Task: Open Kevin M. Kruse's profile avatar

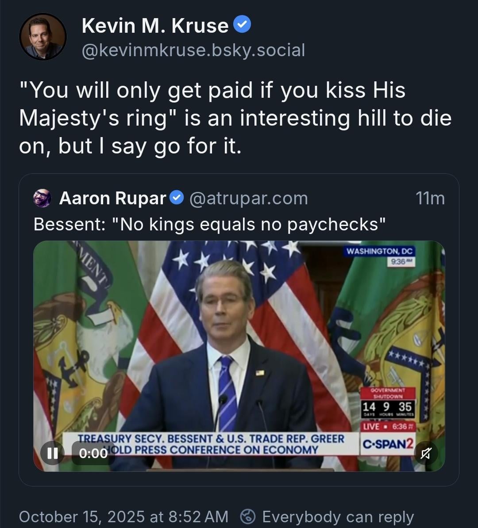Action: coord(43,37)
